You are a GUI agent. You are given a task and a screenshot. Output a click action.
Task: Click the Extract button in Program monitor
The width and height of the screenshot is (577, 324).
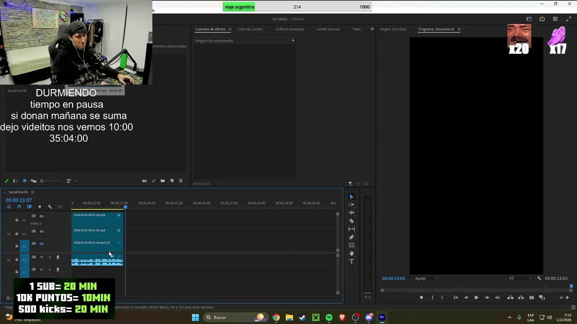tap(521, 297)
